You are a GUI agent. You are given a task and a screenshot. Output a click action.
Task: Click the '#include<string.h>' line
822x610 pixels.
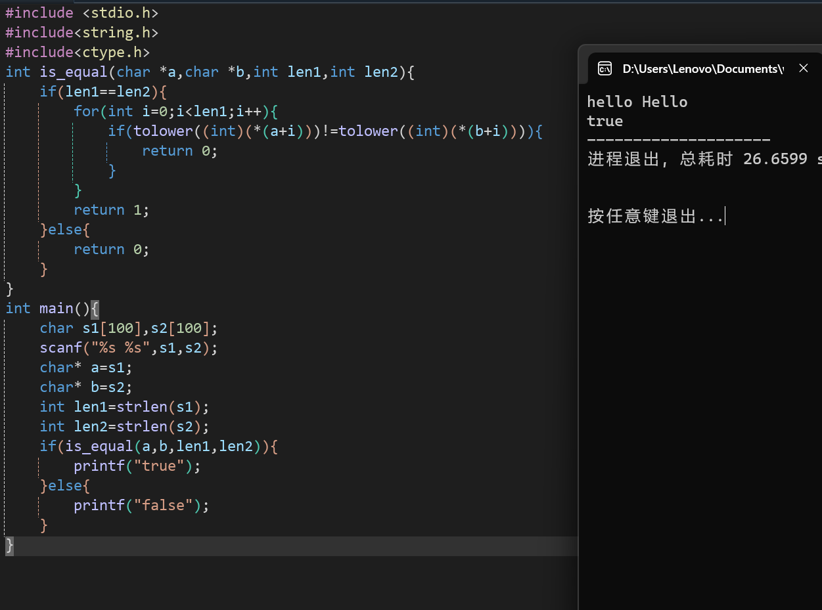pos(81,32)
